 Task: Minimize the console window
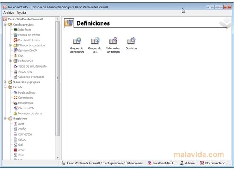pyautogui.click(x=210, y=7)
